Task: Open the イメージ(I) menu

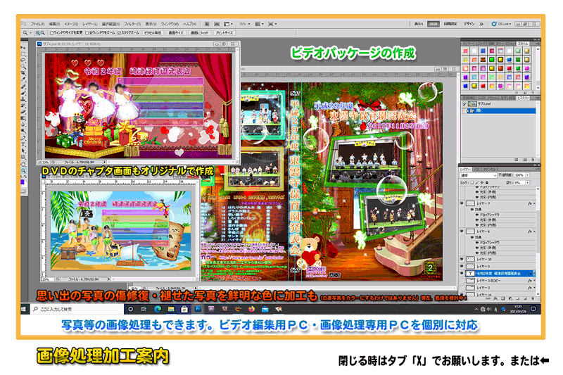Action: click(71, 24)
